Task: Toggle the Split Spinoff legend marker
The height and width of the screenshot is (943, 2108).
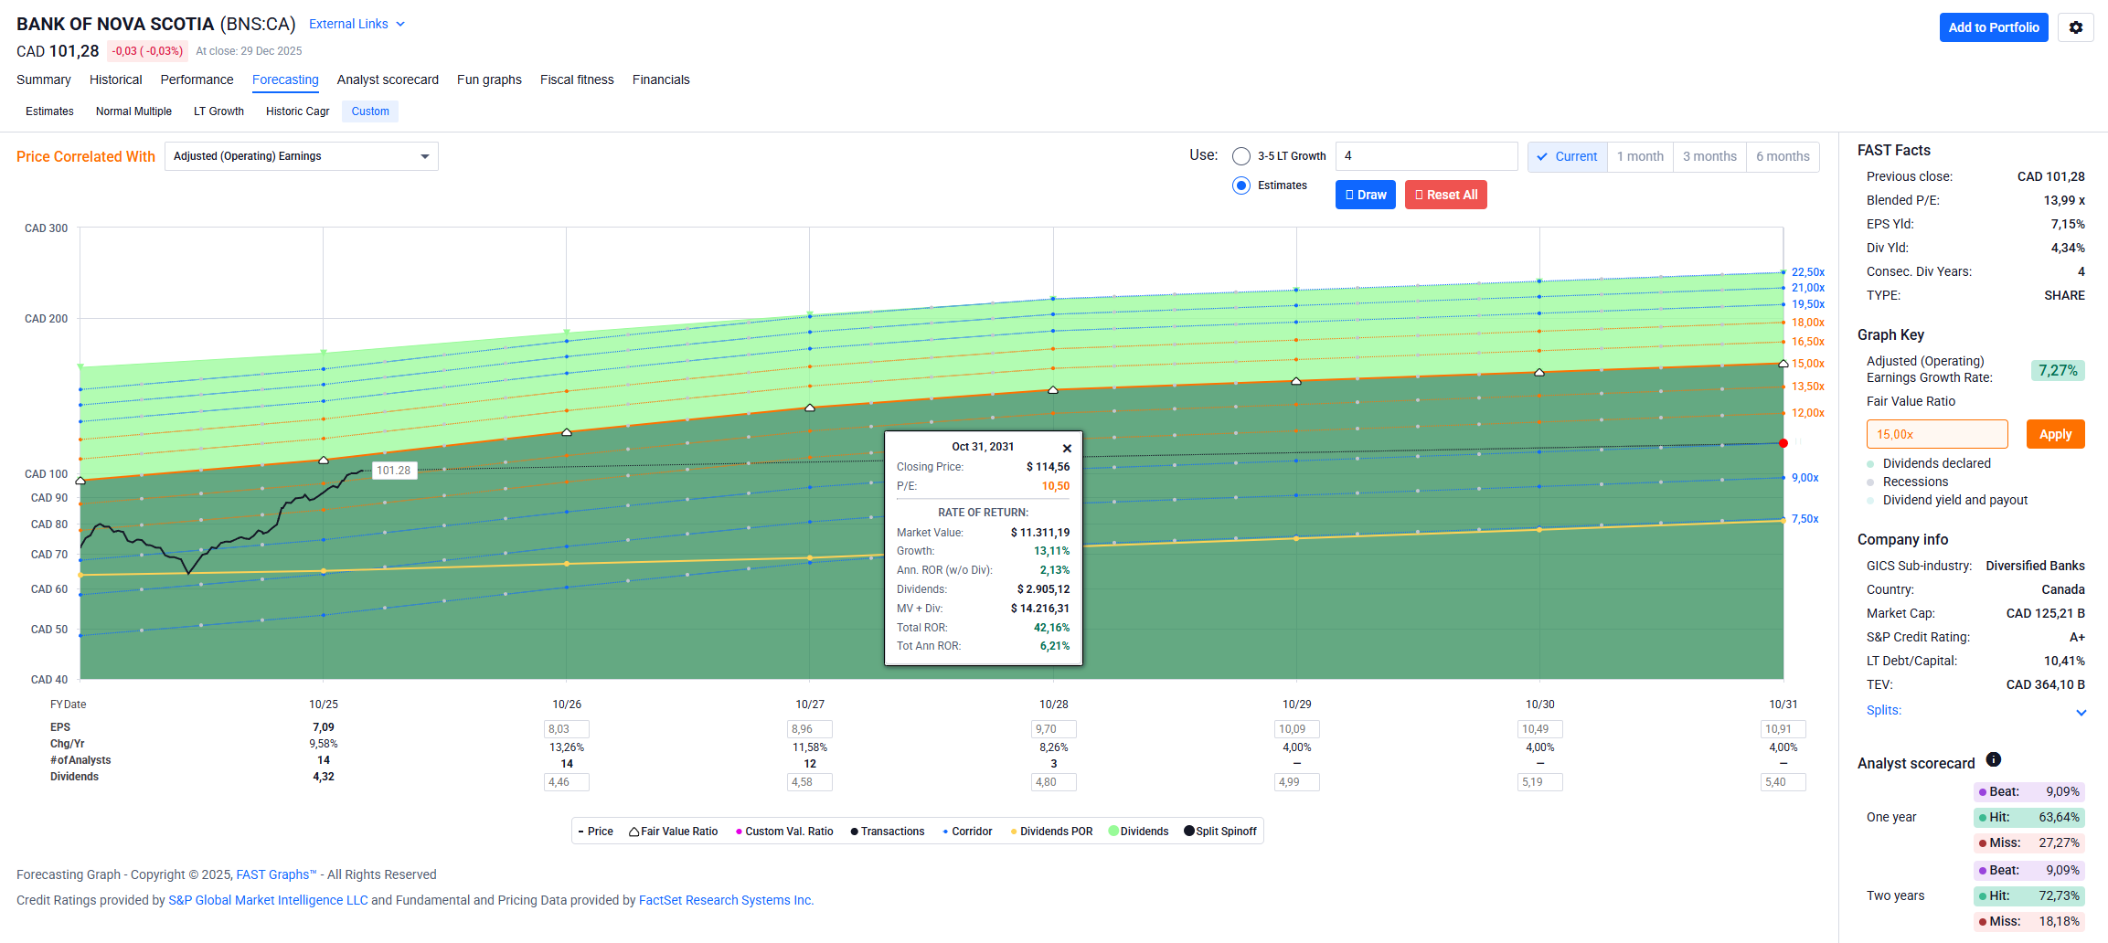Action: click(1188, 832)
